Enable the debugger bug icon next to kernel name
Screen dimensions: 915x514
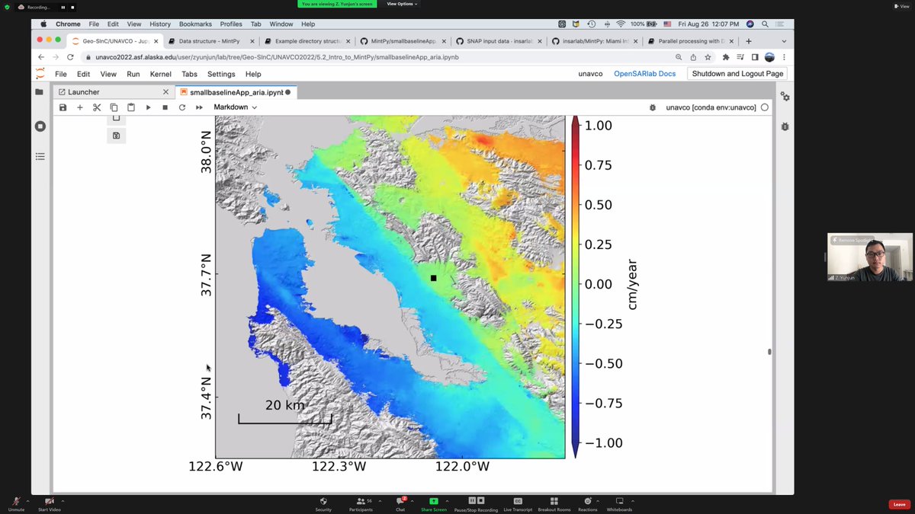[x=652, y=107]
